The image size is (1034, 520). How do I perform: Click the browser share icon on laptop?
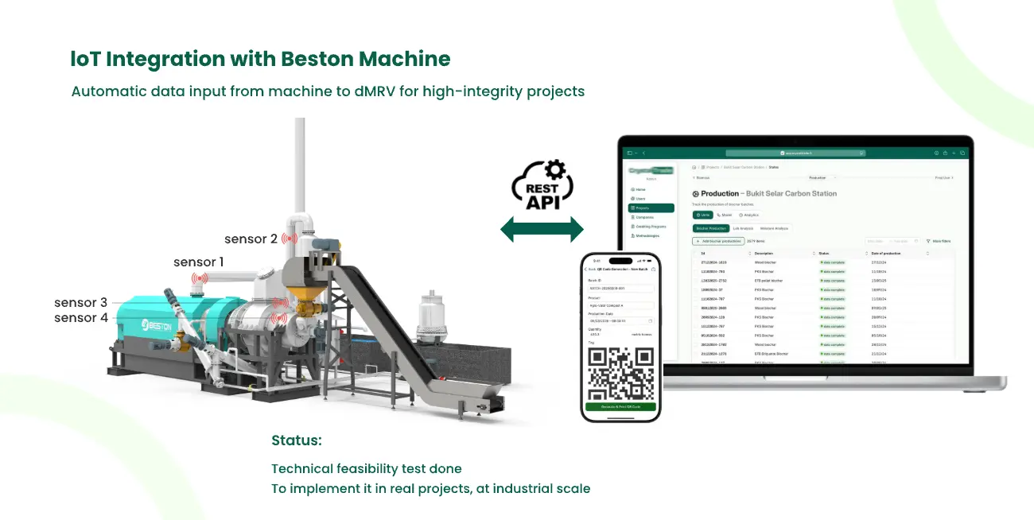click(x=945, y=153)
